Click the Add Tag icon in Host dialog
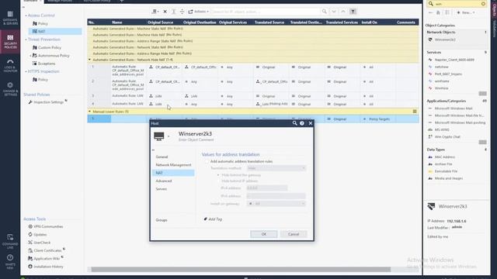This screenshot has height=279, width=497. [205, 219]
